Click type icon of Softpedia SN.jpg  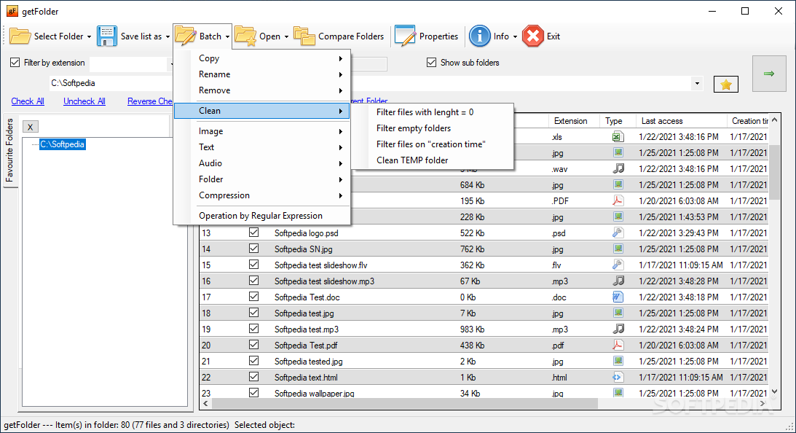[618, 249]
